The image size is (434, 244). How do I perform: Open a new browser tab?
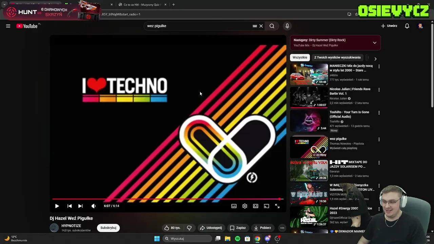click(x=174, y=5)
